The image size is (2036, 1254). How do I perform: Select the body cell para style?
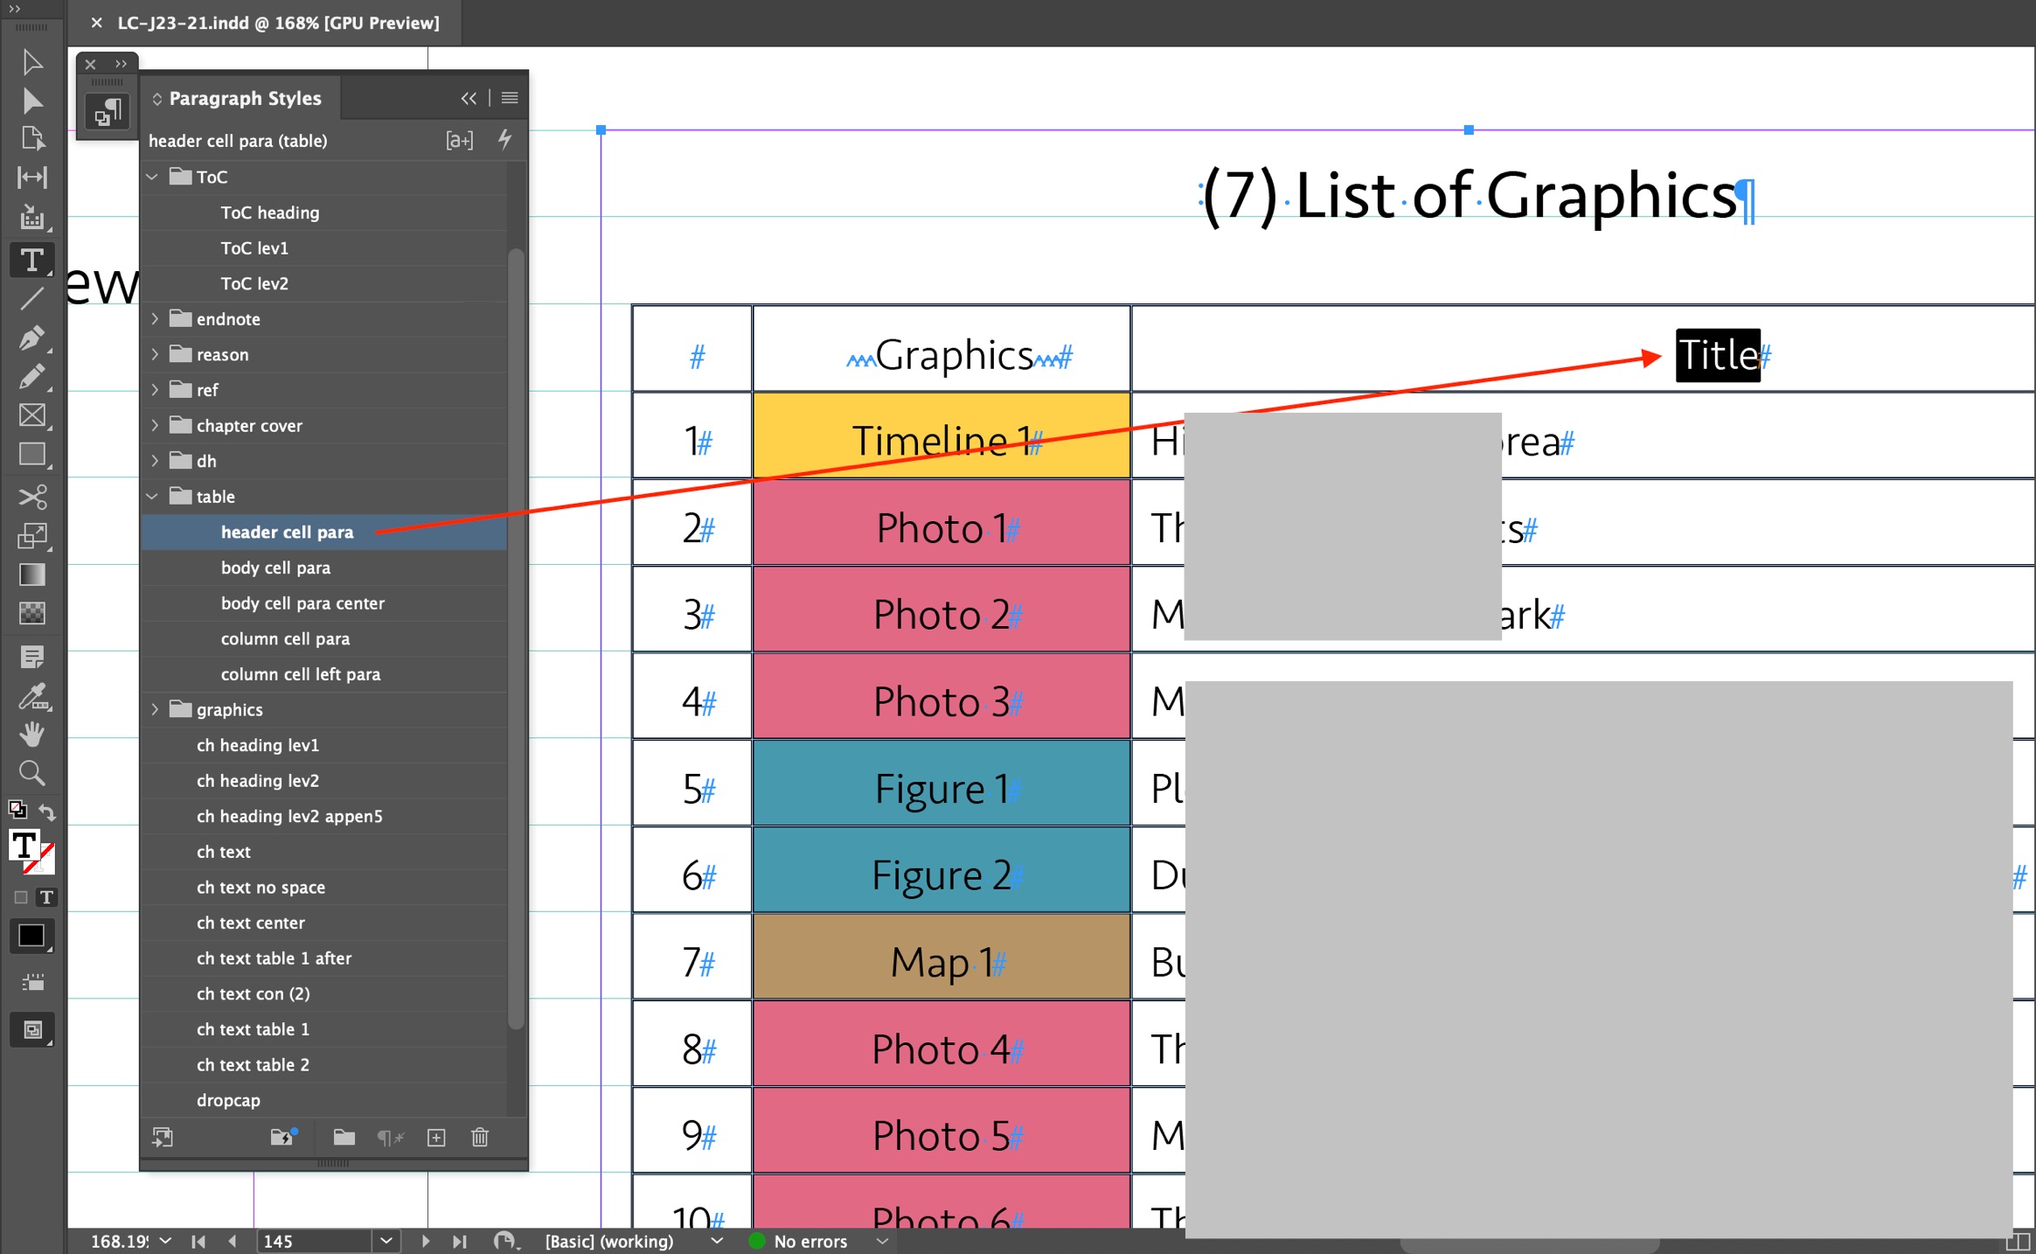click(275, 568)
